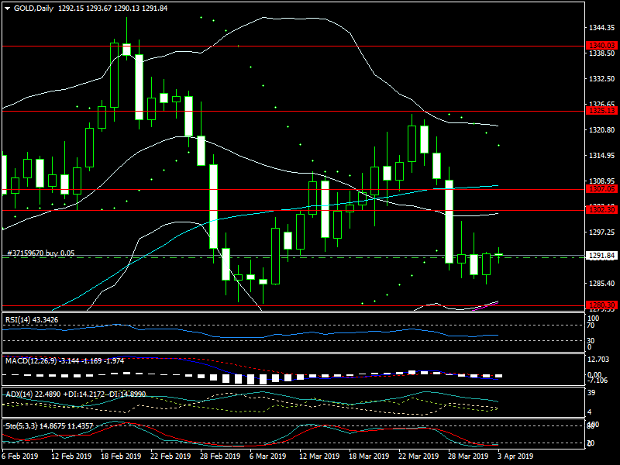
Task: Click the 1344.35 price axis value
Action: 602,28
